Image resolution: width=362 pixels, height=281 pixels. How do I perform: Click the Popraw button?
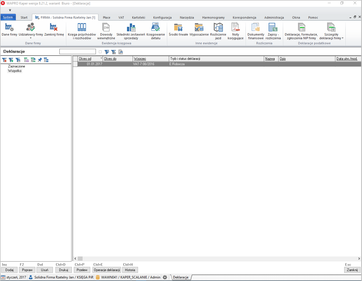click(27, 270)
